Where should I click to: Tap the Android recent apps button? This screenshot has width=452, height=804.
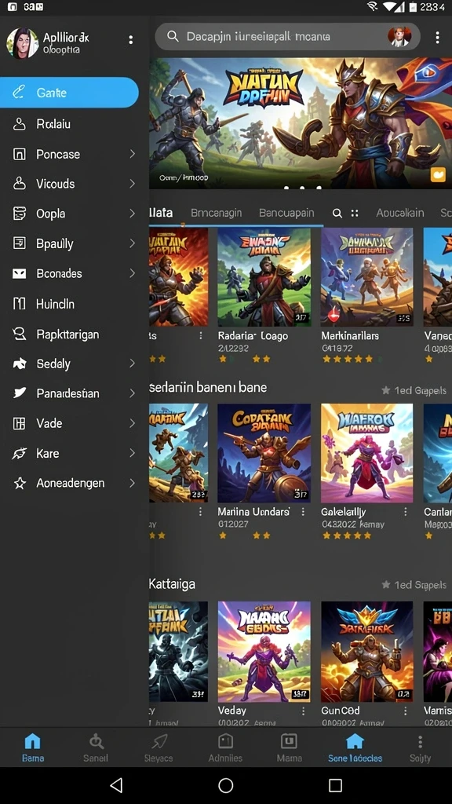[335, 785]
